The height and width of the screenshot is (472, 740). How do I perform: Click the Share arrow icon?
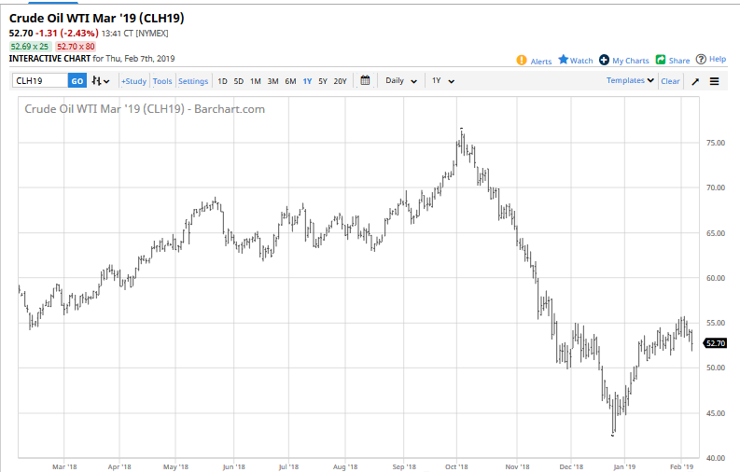click(660, 60)
